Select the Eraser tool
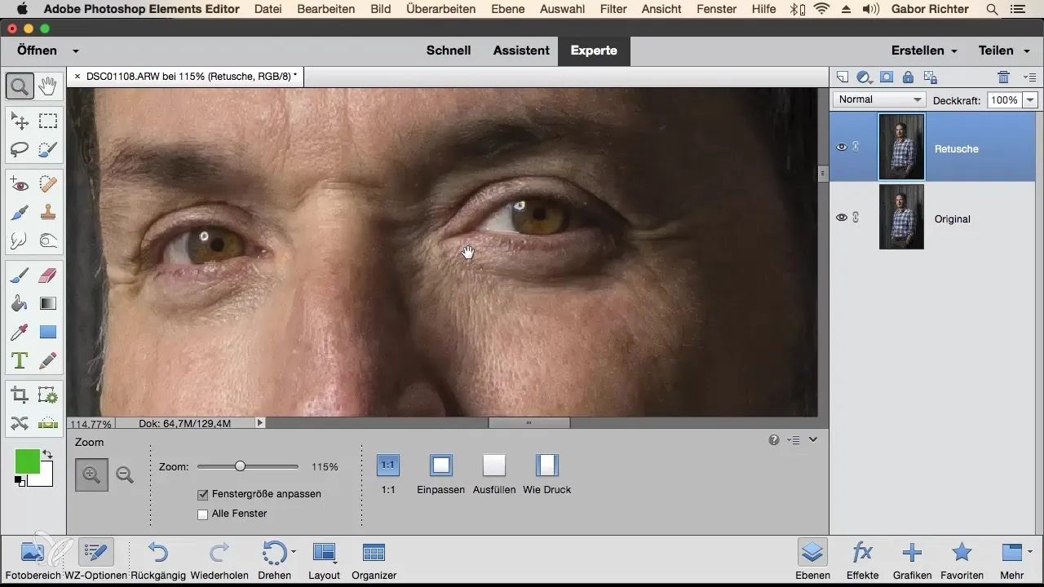1044x587 pixels. click(48, 276)
